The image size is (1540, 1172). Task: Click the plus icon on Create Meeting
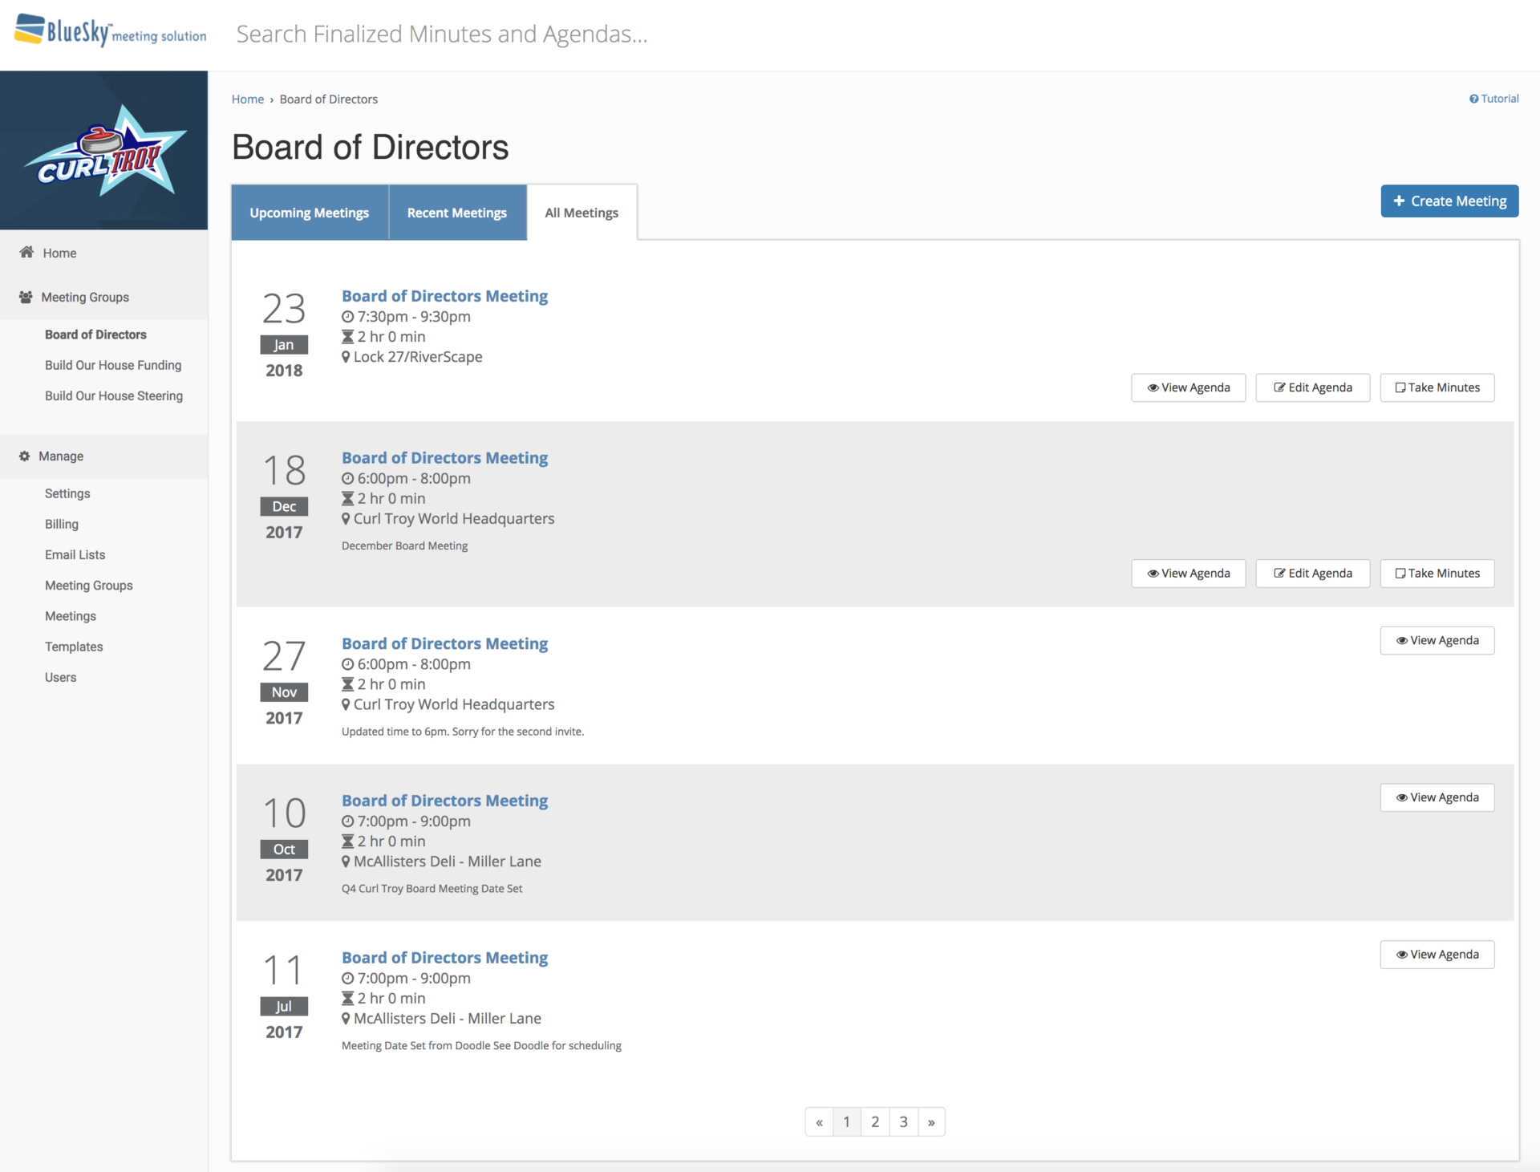[x=1399, y=201]
